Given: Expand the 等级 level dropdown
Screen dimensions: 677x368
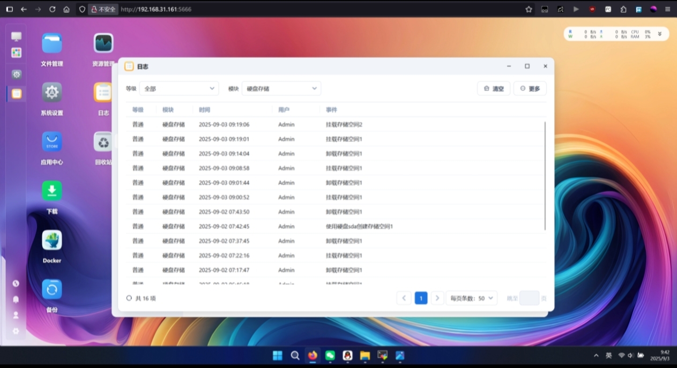Looking at the screenshot, I should click(179, 88).
